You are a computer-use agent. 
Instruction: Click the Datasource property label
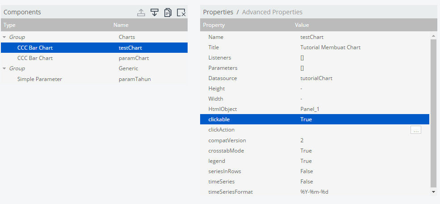click(x=222, y=78)
